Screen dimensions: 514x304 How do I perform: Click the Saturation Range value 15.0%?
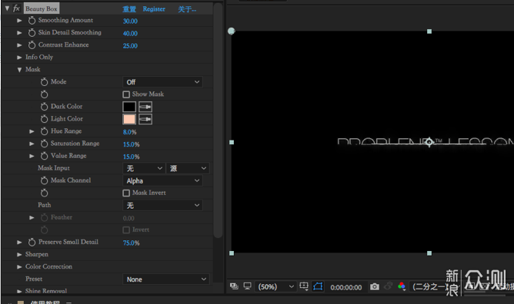click(x=131, y=144)
